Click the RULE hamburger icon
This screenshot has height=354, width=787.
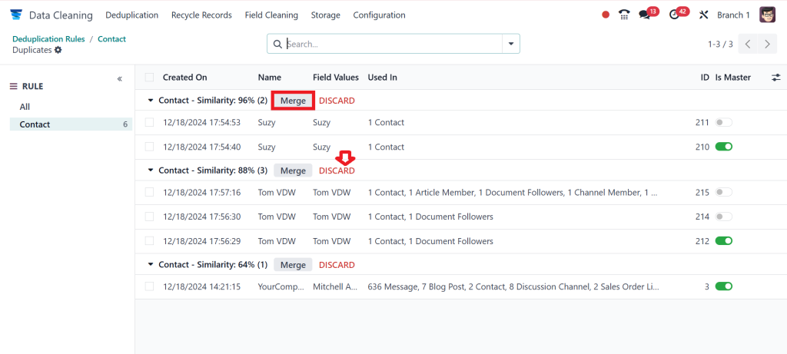(14, 86)
